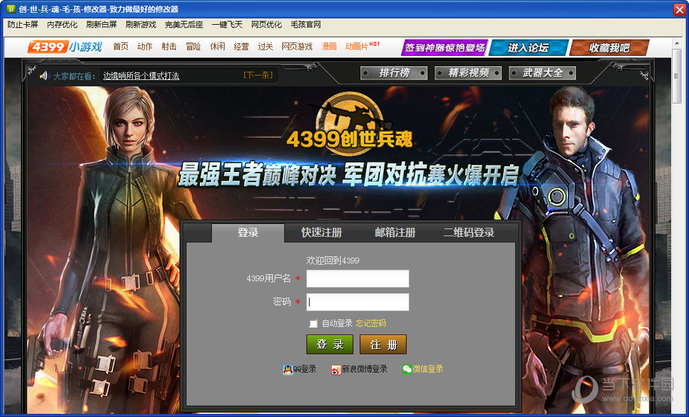Click 进入论坛 button
Viewport: 689px width, 417px height.
click(528, 48)
